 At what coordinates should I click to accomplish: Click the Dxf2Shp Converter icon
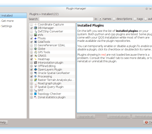click(x=36, y=31)
